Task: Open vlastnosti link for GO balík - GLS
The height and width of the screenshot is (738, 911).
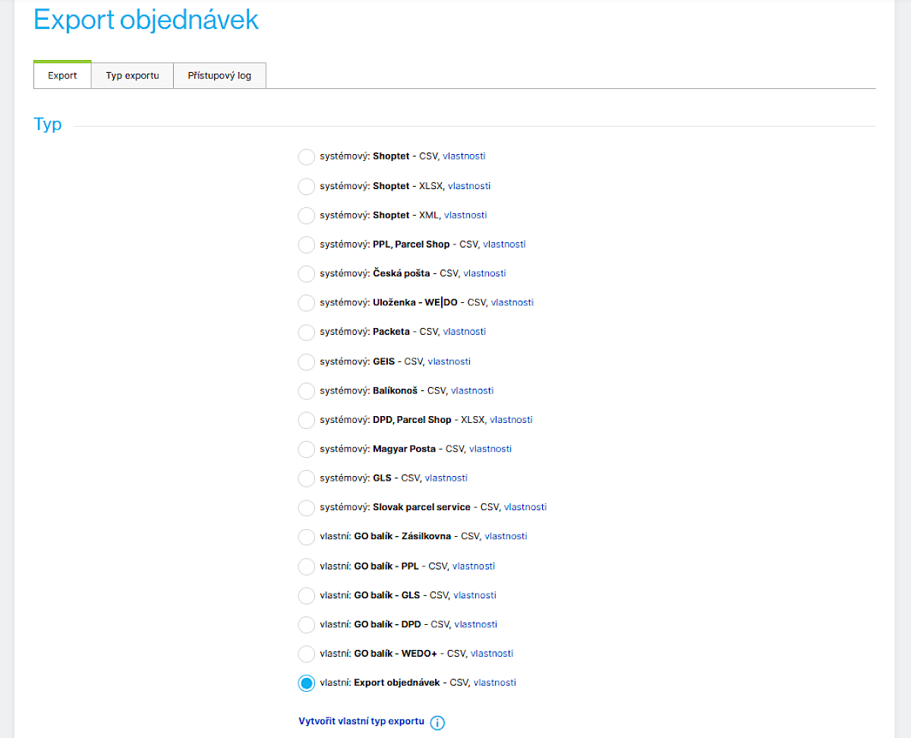Action: click(x=474, y=595)
